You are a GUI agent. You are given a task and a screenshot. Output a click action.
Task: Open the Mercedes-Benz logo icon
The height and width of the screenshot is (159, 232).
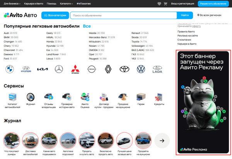(x=59, y=69)
